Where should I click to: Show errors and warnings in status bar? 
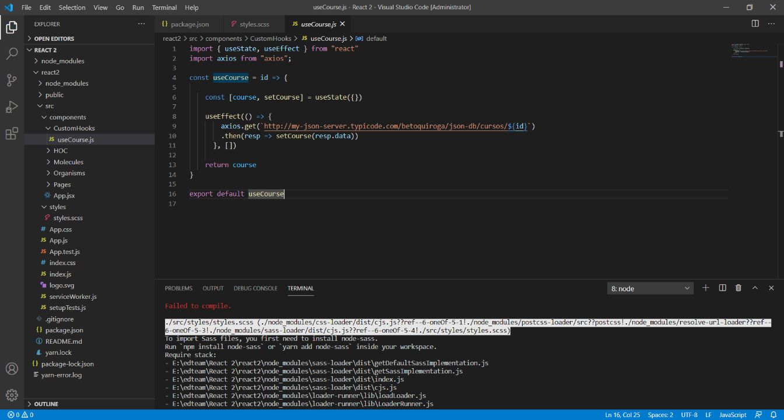click(x=20, y=415)
